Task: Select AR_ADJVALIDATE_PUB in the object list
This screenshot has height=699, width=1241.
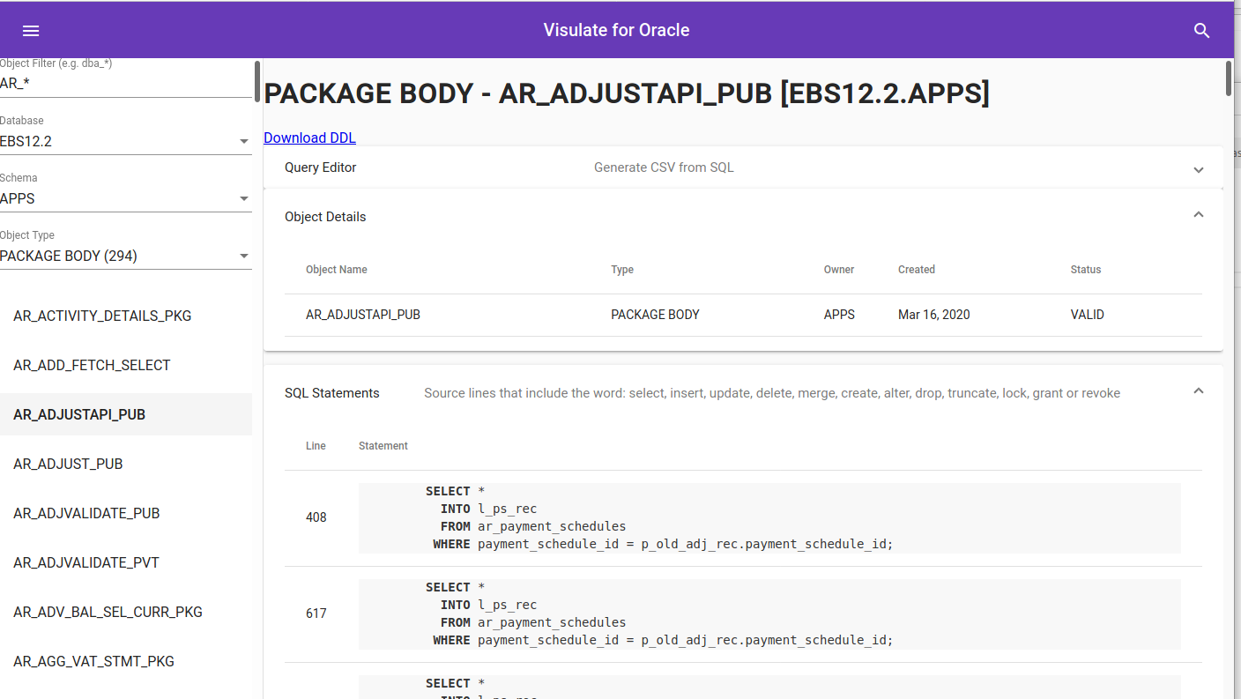Action: point(126,513)
